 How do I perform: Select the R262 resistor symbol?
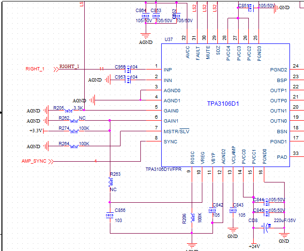pyautogui.click(x=74, y=121)
